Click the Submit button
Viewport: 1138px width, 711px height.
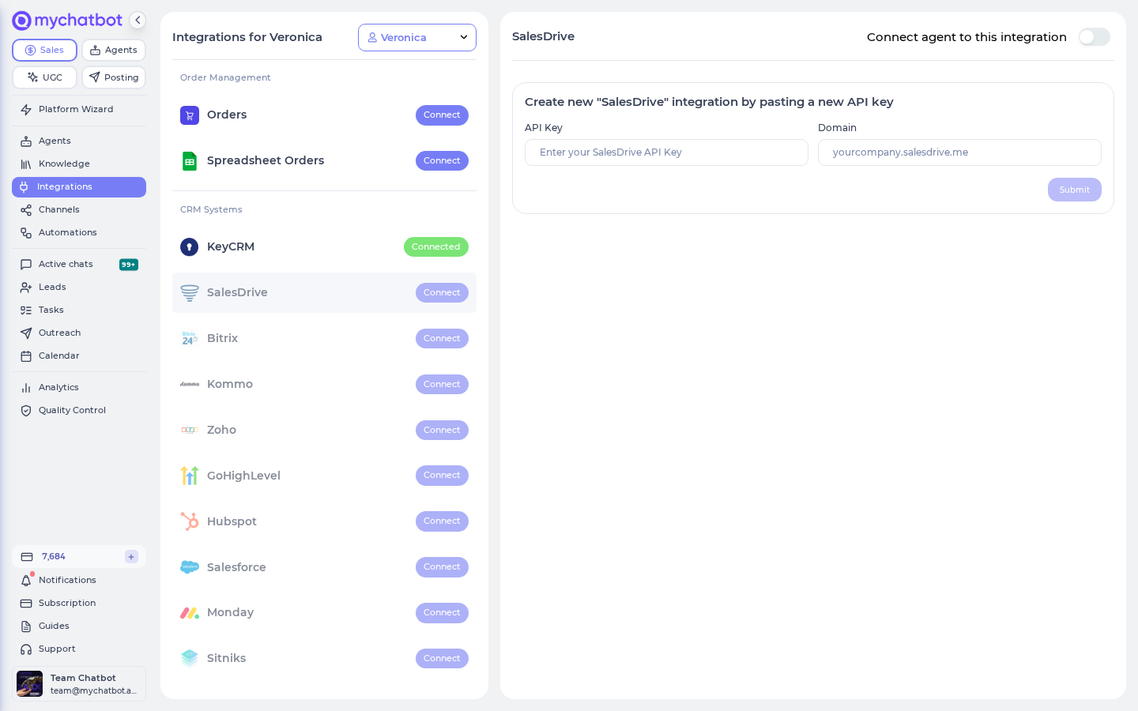[1075, 190]
